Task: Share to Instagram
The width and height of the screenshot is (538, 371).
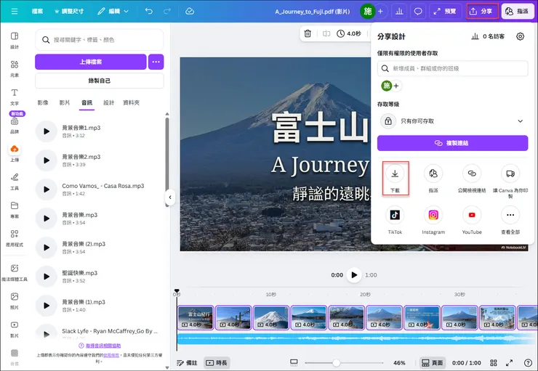Action: (x=433, y=220)
